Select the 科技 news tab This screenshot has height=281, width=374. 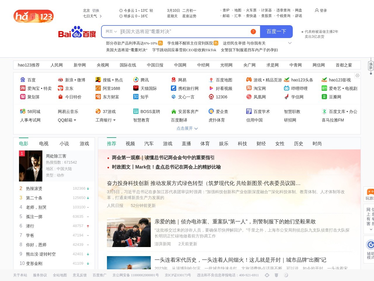tap(242, 144)
